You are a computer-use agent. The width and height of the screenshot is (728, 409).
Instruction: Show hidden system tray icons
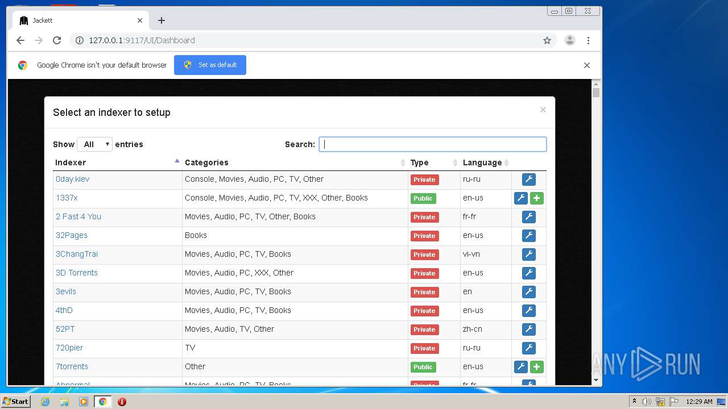634,402
